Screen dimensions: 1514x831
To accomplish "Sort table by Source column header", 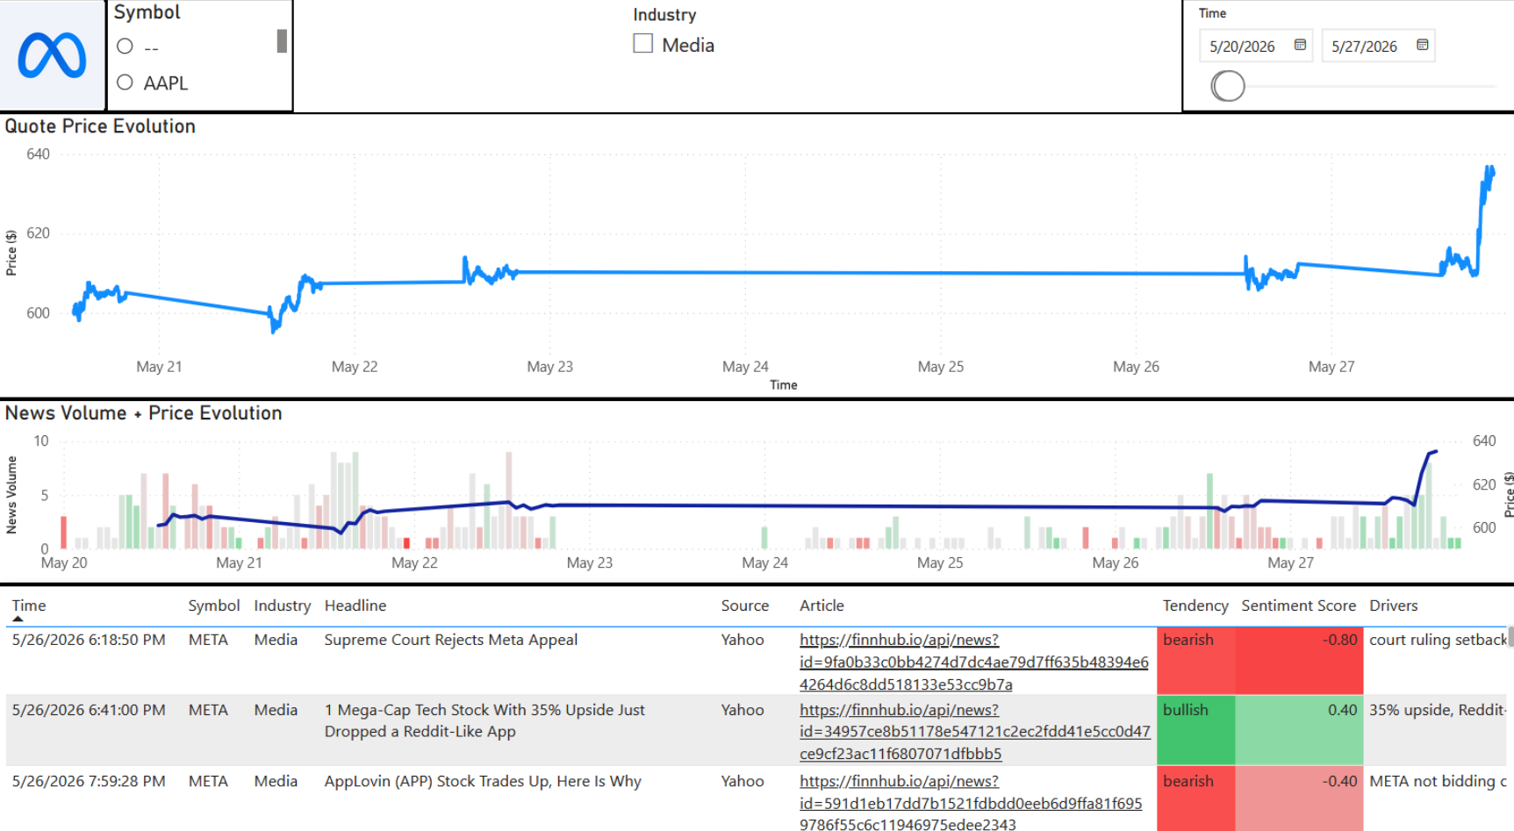I will (x=745, y=605).
